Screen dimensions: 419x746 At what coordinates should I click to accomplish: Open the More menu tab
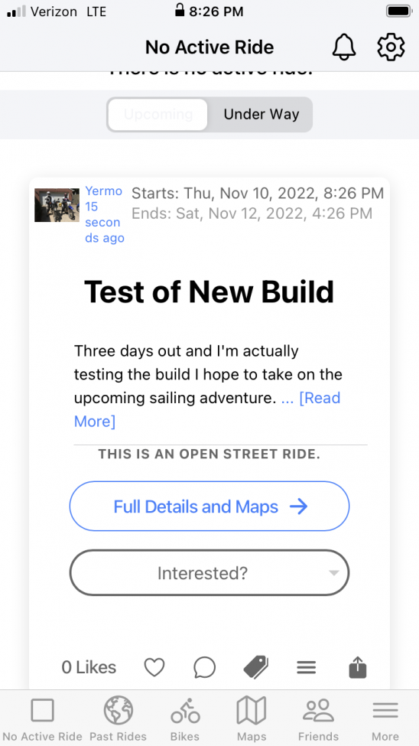coord(385,719)
